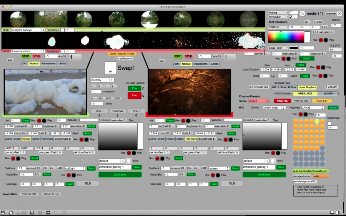Open the rotatexyz dropdown

278,27
